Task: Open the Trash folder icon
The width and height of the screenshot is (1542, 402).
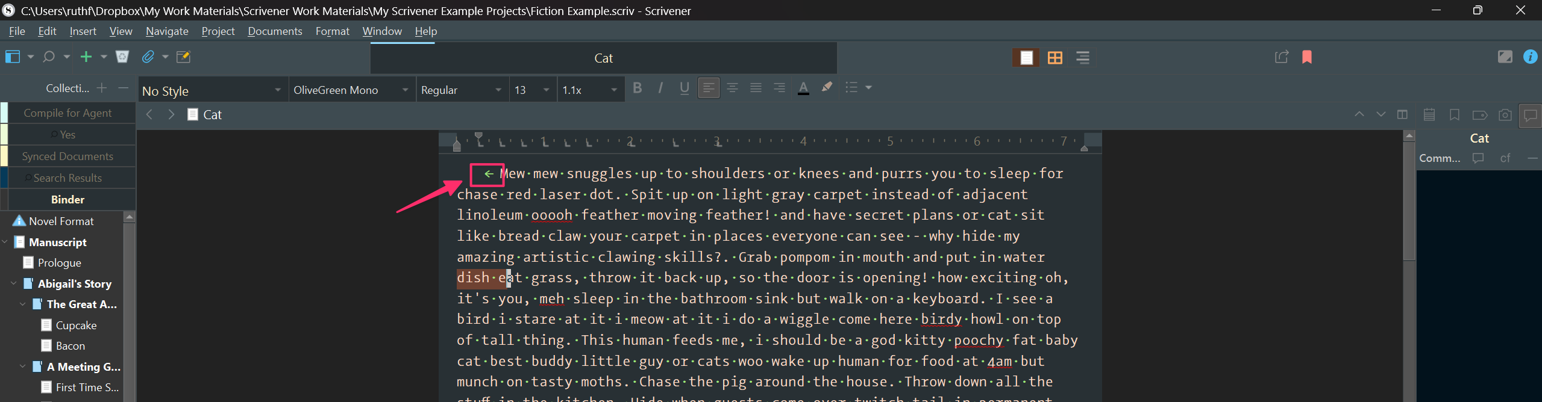Action: pyautogui.click(x=122, y=57)
